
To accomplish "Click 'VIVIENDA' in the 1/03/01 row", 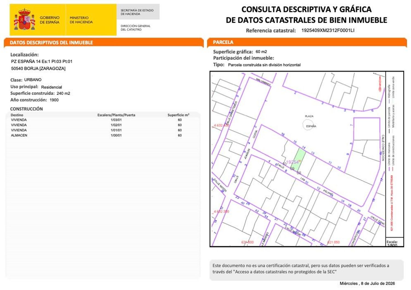I will coord(19,120).
